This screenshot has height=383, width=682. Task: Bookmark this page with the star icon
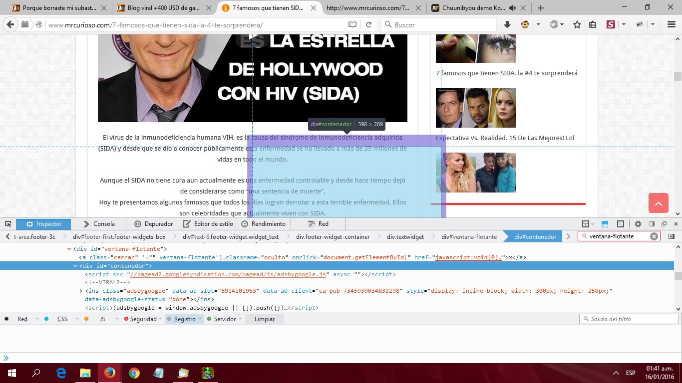[577, 24]
